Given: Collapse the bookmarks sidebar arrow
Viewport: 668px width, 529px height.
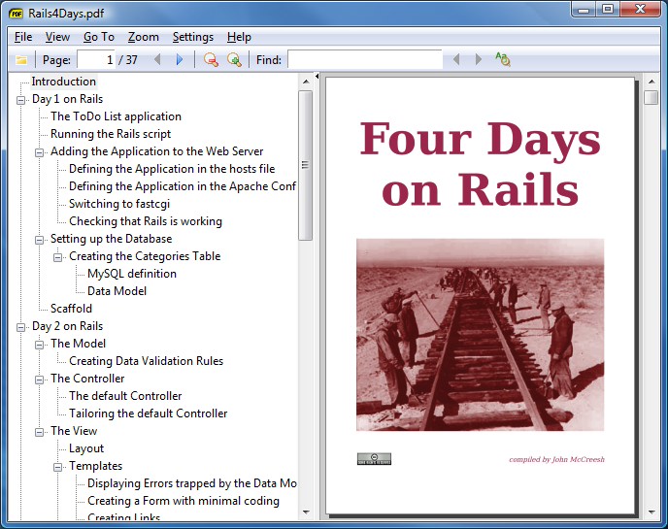Looking at the screenshot, I should point(317,77).
